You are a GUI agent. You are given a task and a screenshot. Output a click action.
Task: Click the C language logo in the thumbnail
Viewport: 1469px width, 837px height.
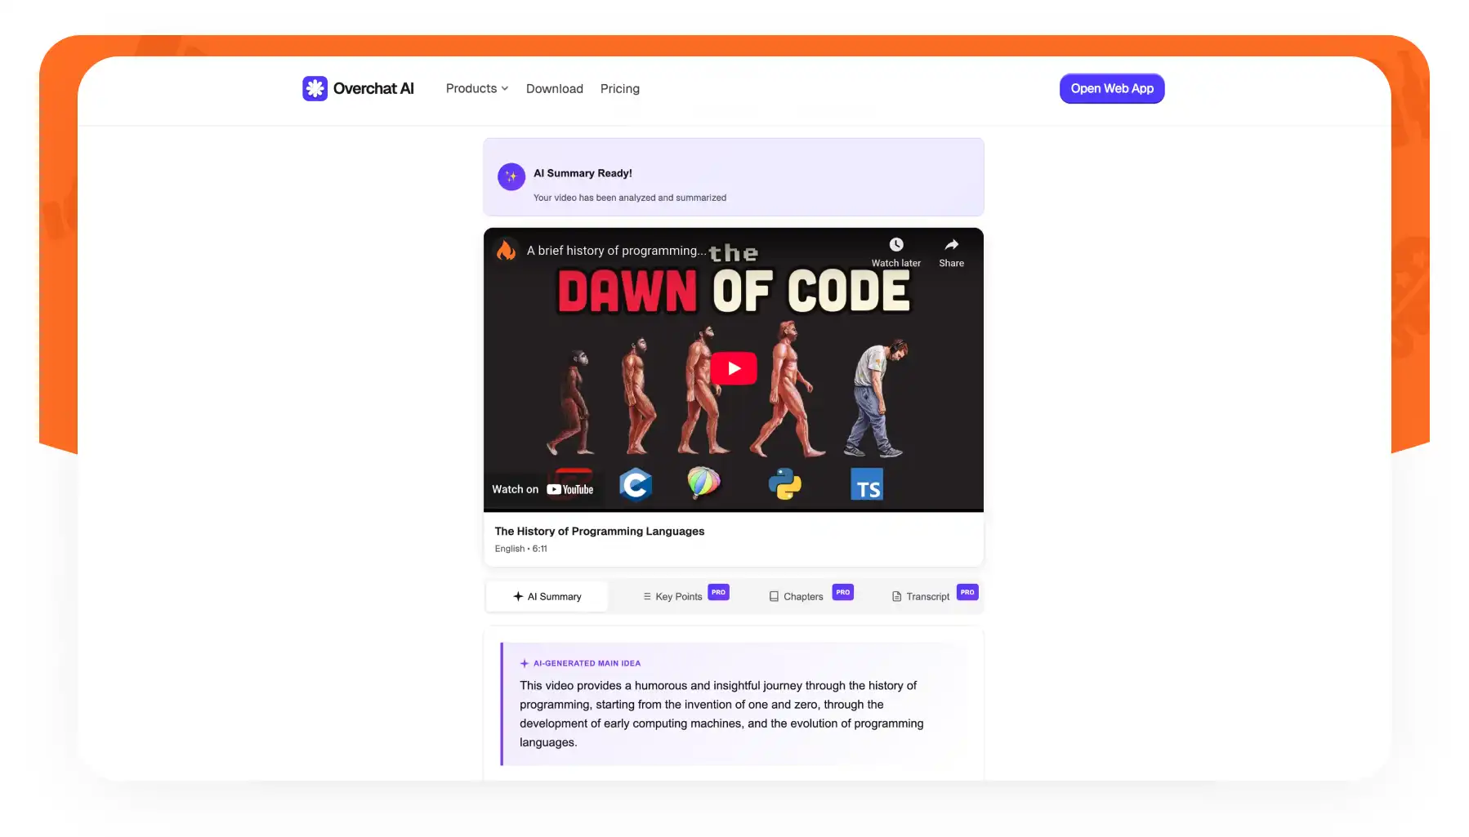(635, 484)
